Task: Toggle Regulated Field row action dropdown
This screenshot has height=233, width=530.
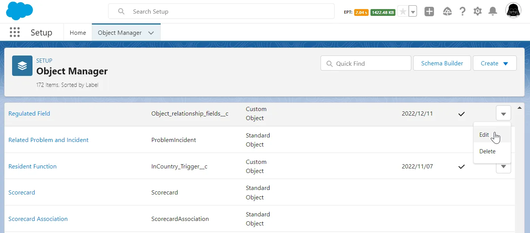Action: tap(503, 113)
